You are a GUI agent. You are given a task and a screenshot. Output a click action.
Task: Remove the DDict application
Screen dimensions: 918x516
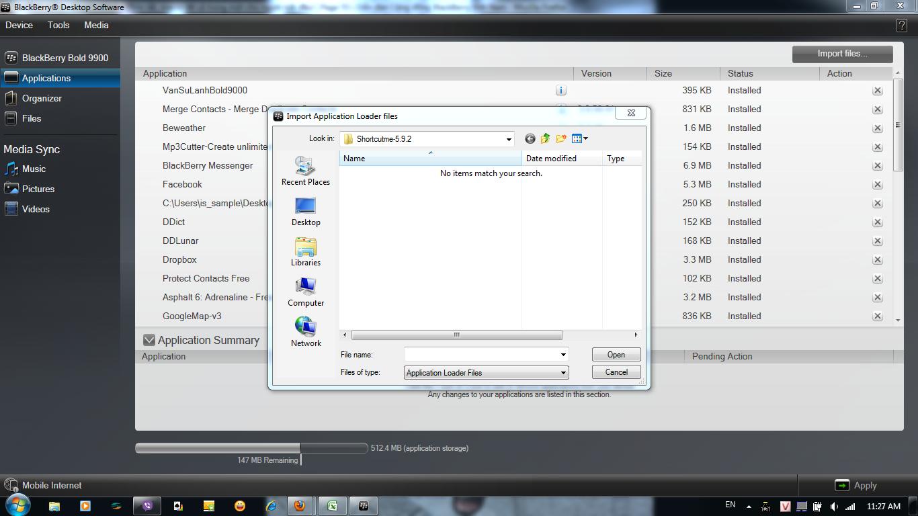[877, 222]
